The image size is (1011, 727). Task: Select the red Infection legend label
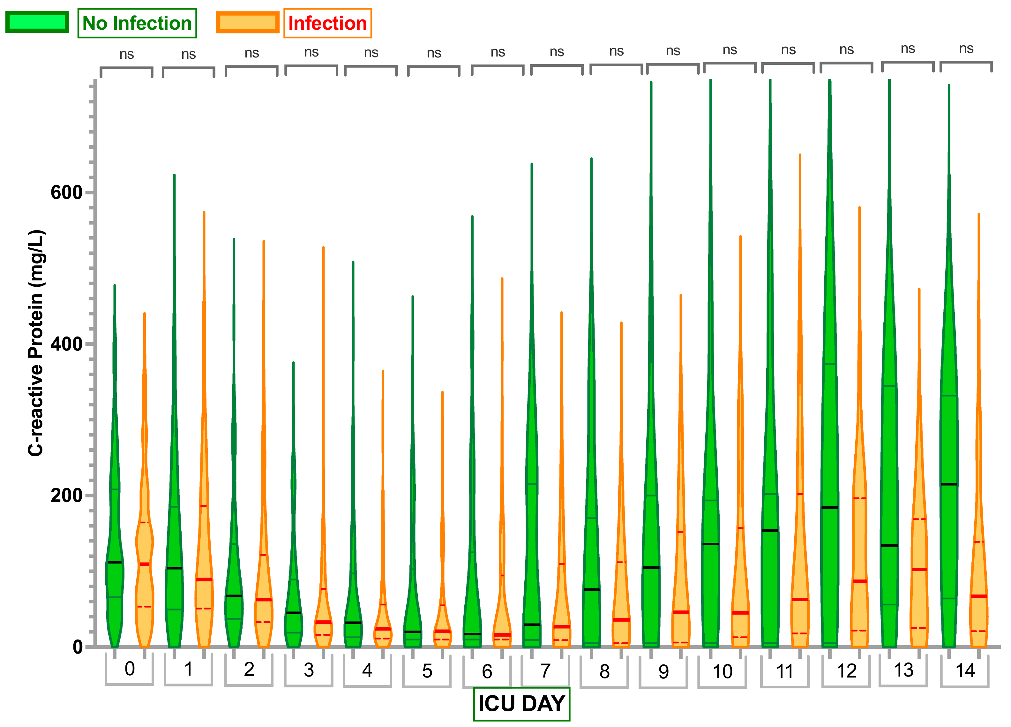(327, 23)
